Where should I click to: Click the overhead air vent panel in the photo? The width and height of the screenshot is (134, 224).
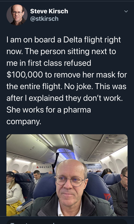pyautogui.click(x=116, y=141)
